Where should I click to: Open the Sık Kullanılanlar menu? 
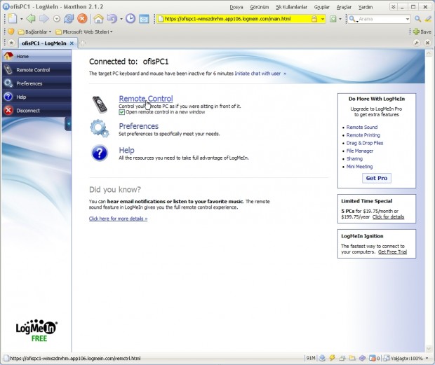[x=291, y=7]
